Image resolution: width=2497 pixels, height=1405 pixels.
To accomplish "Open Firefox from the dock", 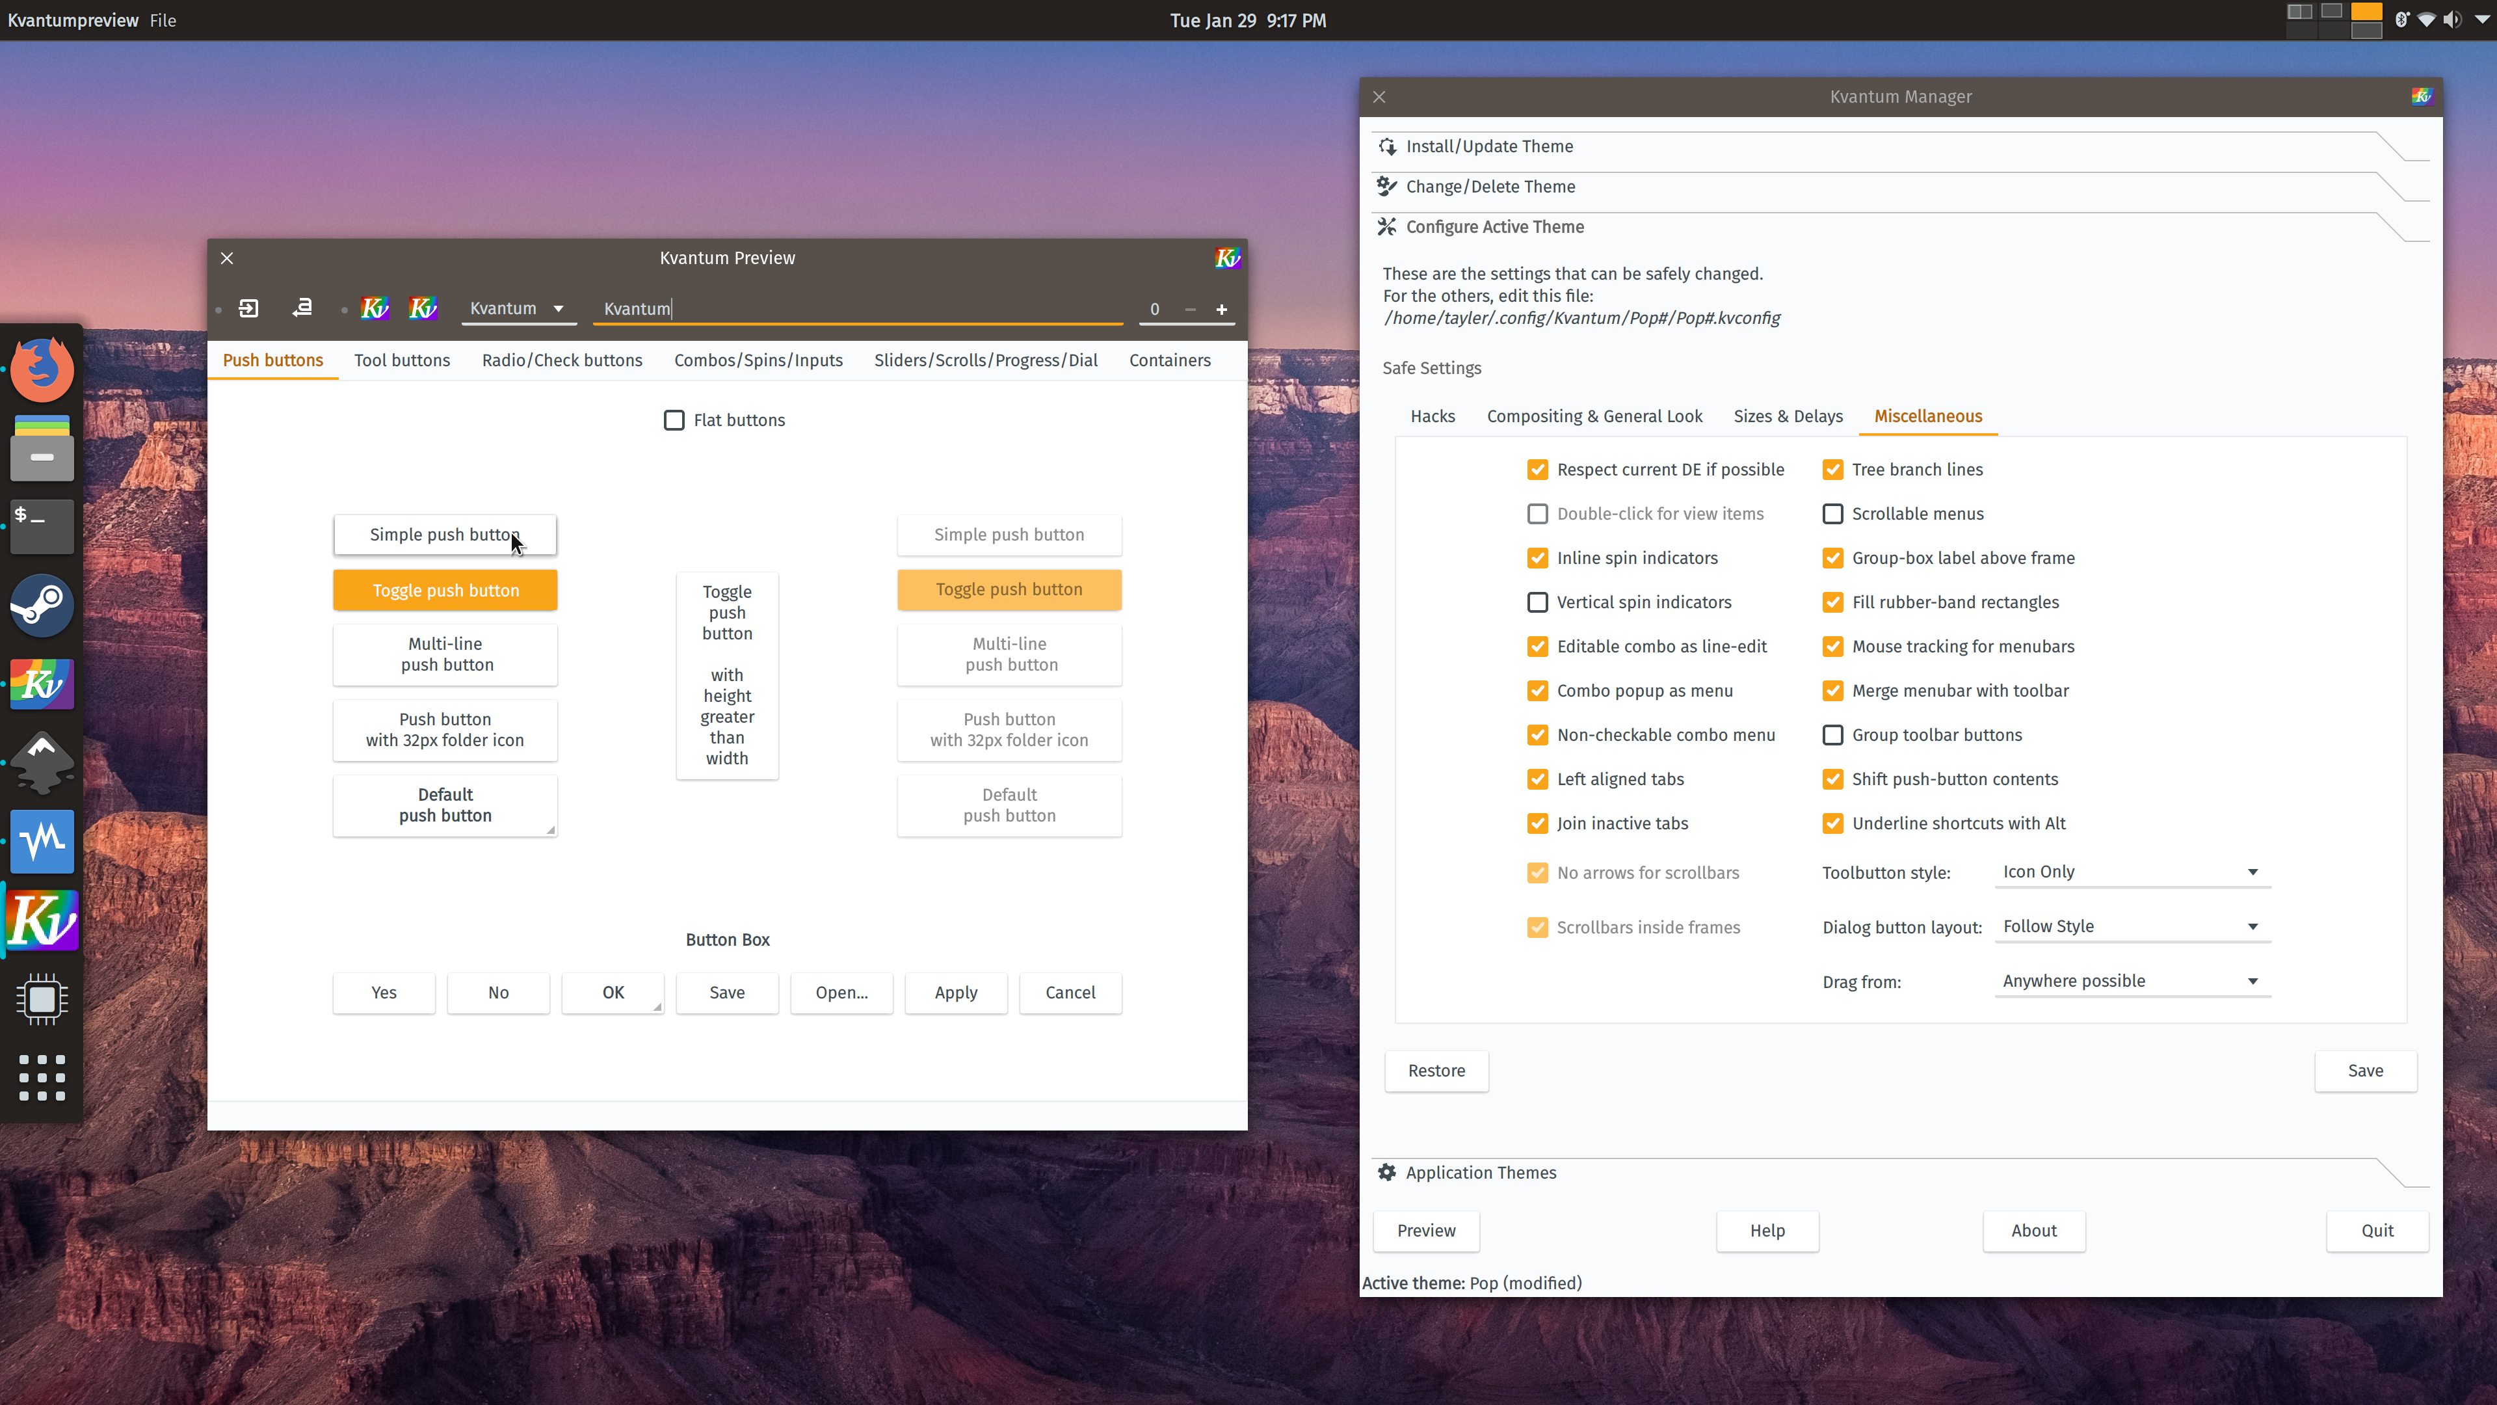I will coord(42,369).
